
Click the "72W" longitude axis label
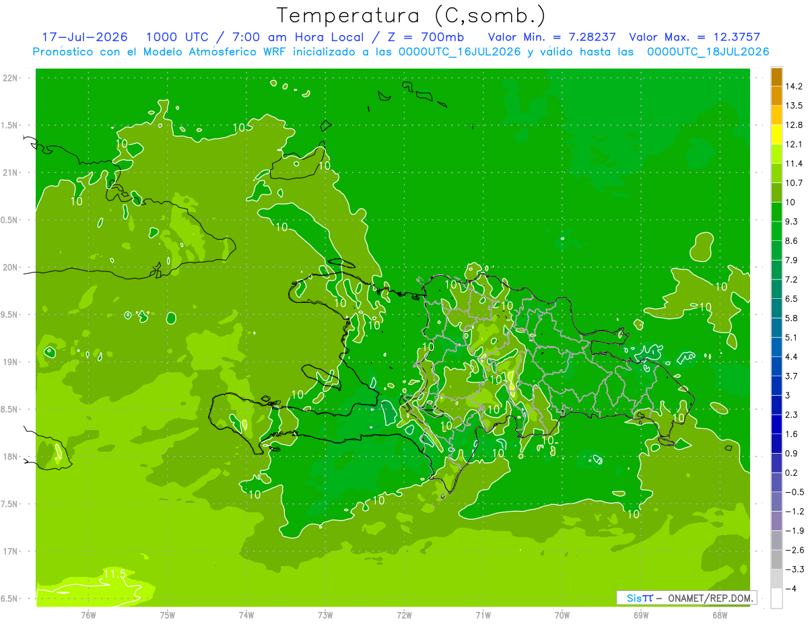[x=404, y=615]
